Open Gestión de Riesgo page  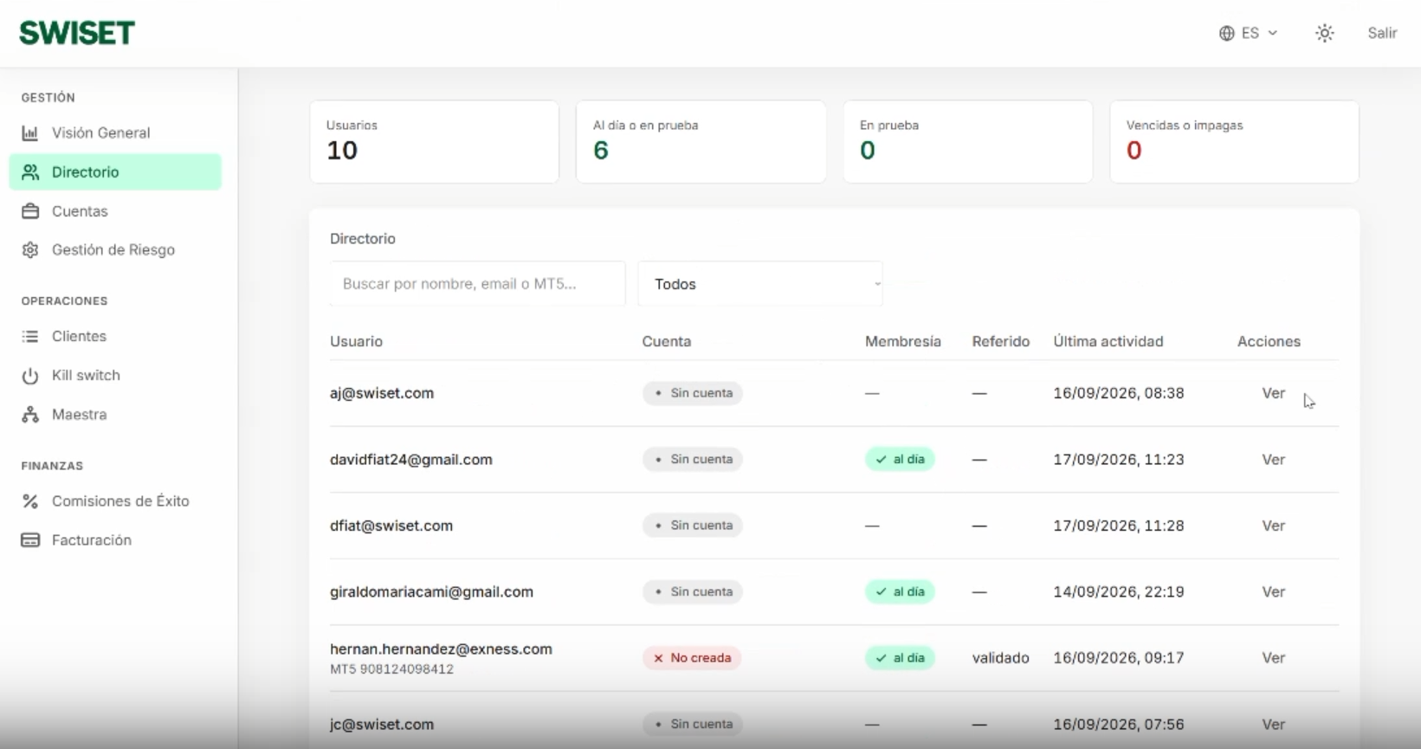click(x=115, y=250)
